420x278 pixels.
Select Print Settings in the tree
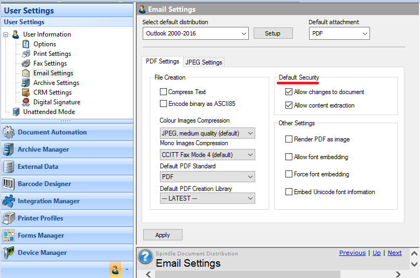coord(52,54)
